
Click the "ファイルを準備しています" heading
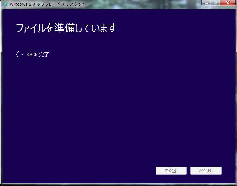(x=66, y=28)
